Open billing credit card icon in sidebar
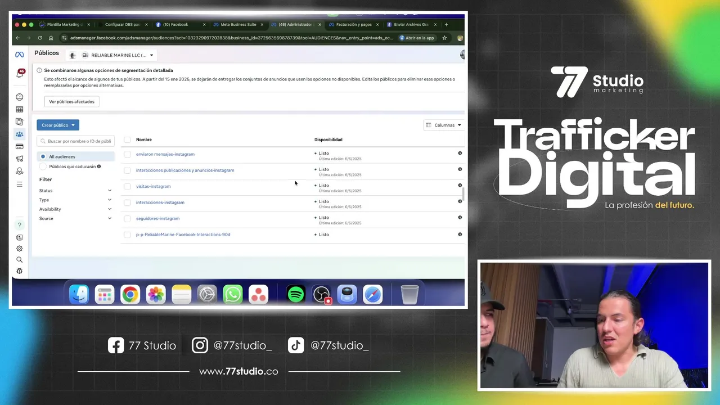Viewport: 720px width, 405px height. [19, 147]
